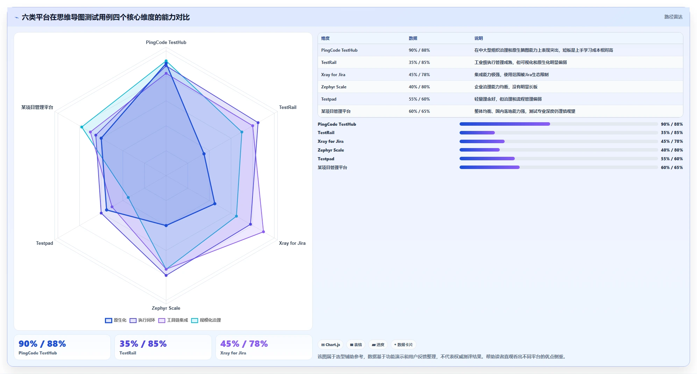The height and width of the screenshot is (374, 697).
Task: Click the description starting 企业治理能力均衡
Action: (506, 87)
